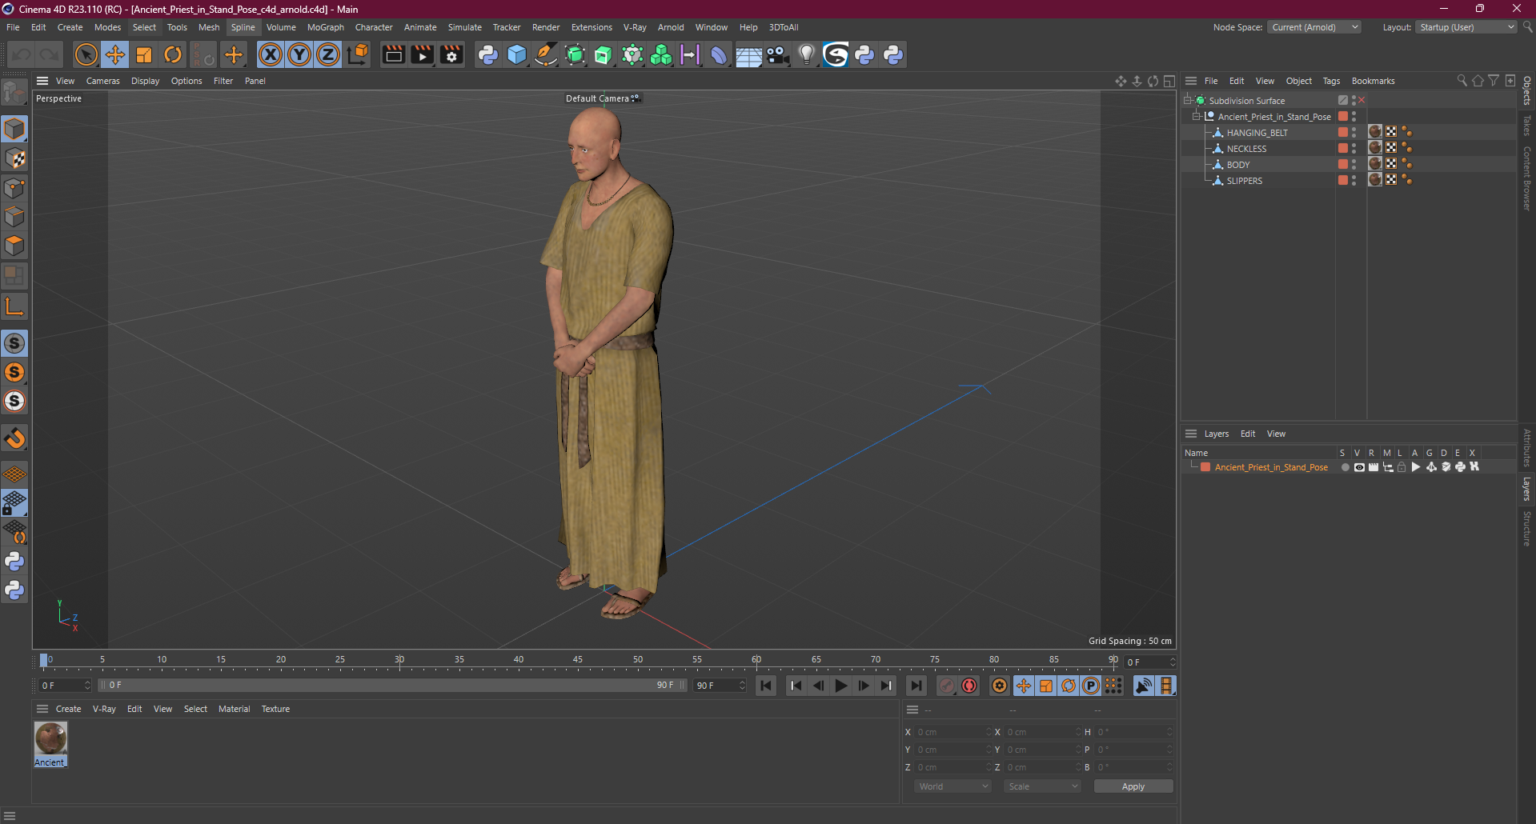Open the Material Manager Texture menu
The image size is (1536, 824).
tap(275, 709)
